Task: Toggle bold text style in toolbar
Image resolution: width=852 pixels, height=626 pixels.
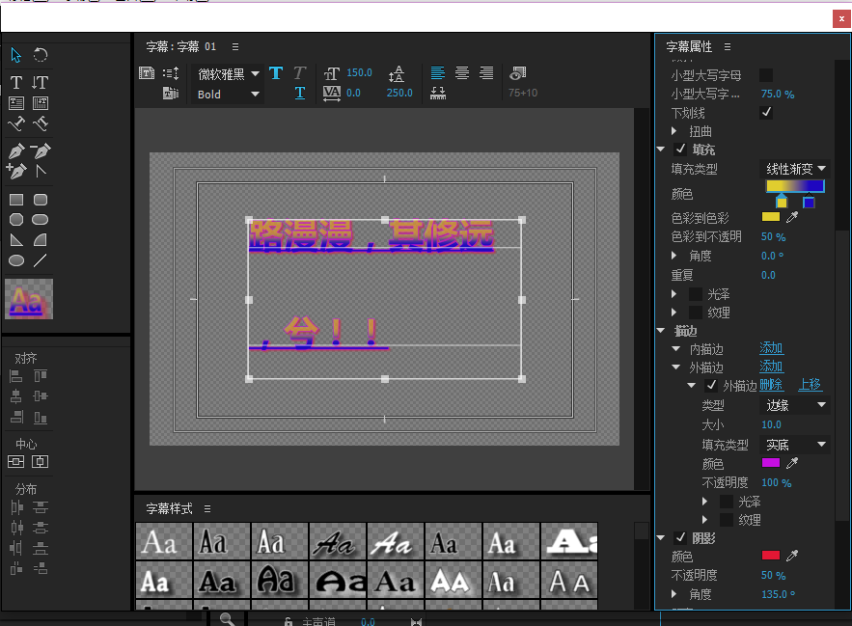Action: tap(276, 72)
